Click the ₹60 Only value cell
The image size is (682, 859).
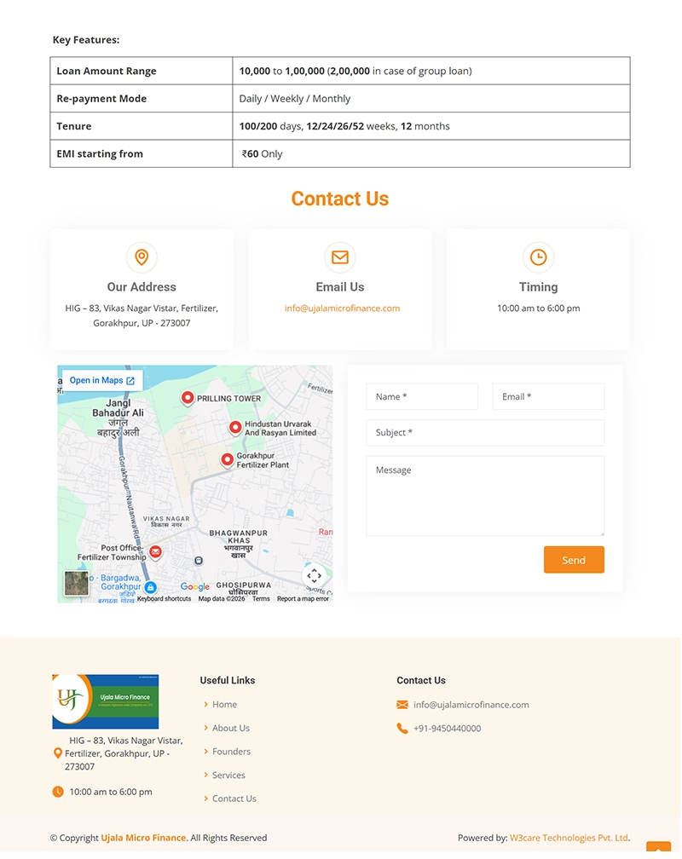pos(431,154)
